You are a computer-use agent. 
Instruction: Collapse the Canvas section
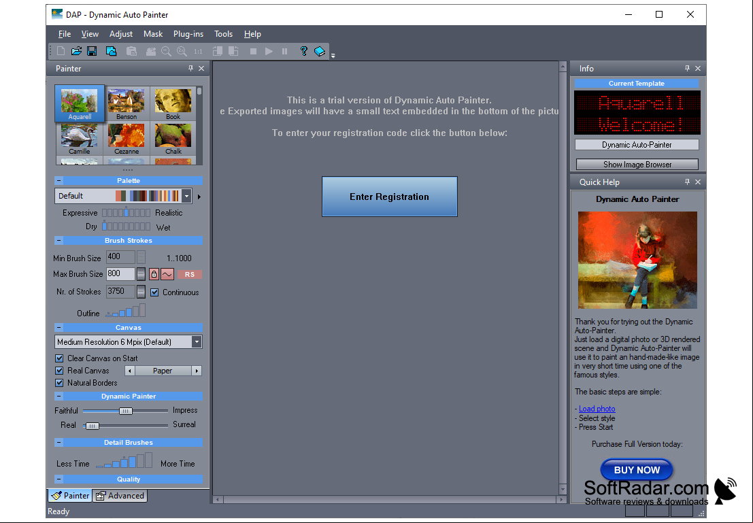click(58, 328)
